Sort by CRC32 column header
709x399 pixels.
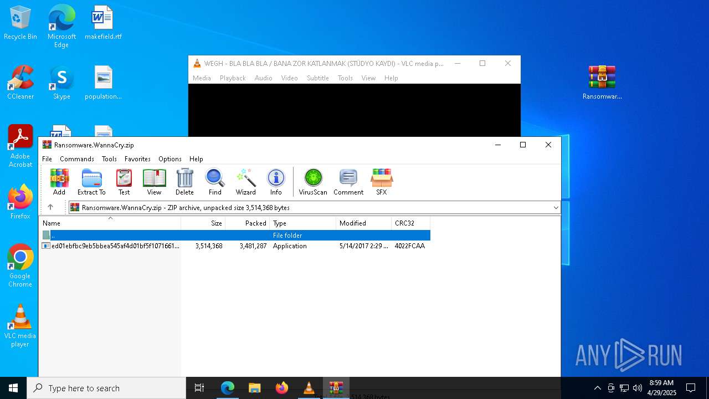[x=411, y=223]
